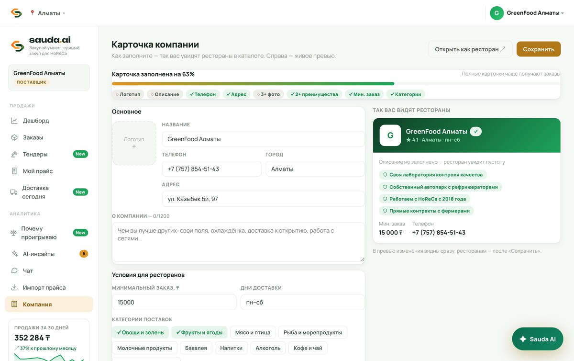The height and width of the screenshot is (361, 574).
Task: Select the Рыба и морепродукты category
Action: click(x=313, y=332)
